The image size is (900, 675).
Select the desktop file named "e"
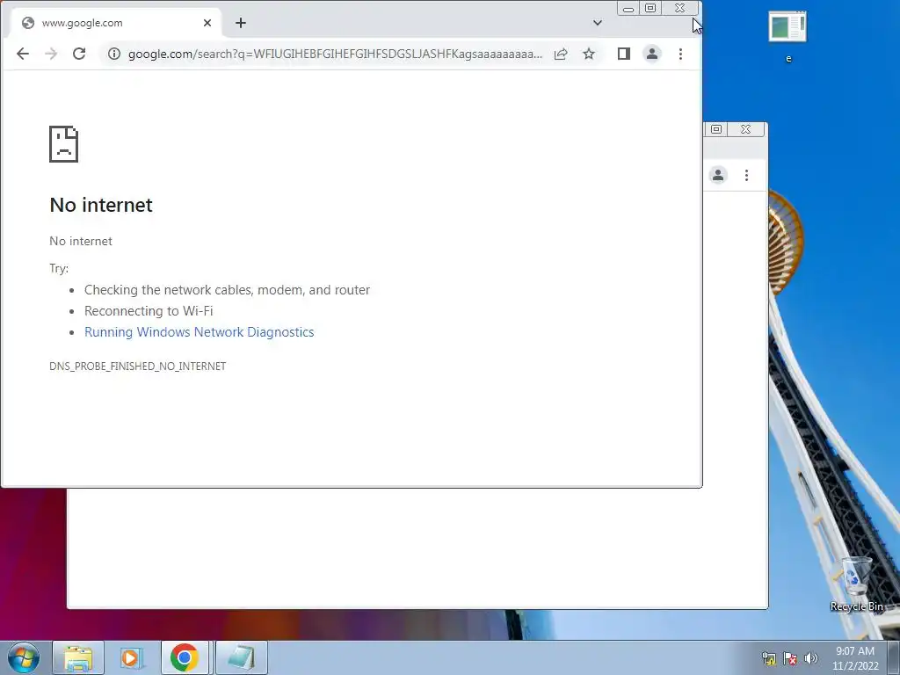pyautogui.click(x=788, y=37)
